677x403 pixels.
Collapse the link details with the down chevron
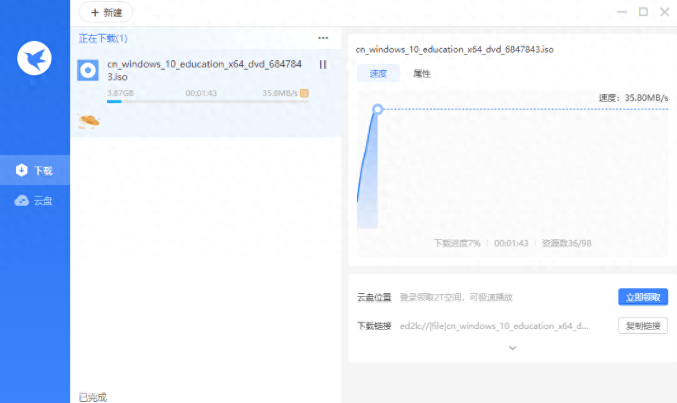pos(512,348)
